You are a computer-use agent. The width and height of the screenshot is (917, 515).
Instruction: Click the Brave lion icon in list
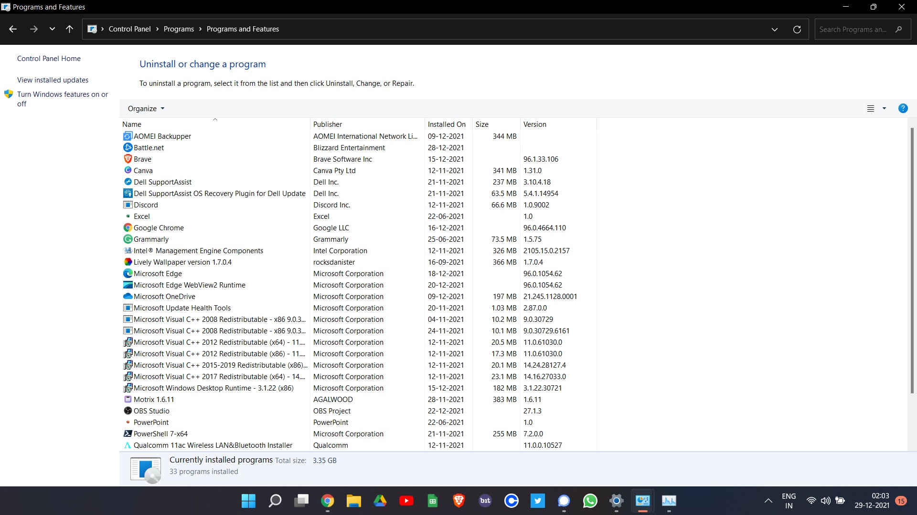pos(128,159)
